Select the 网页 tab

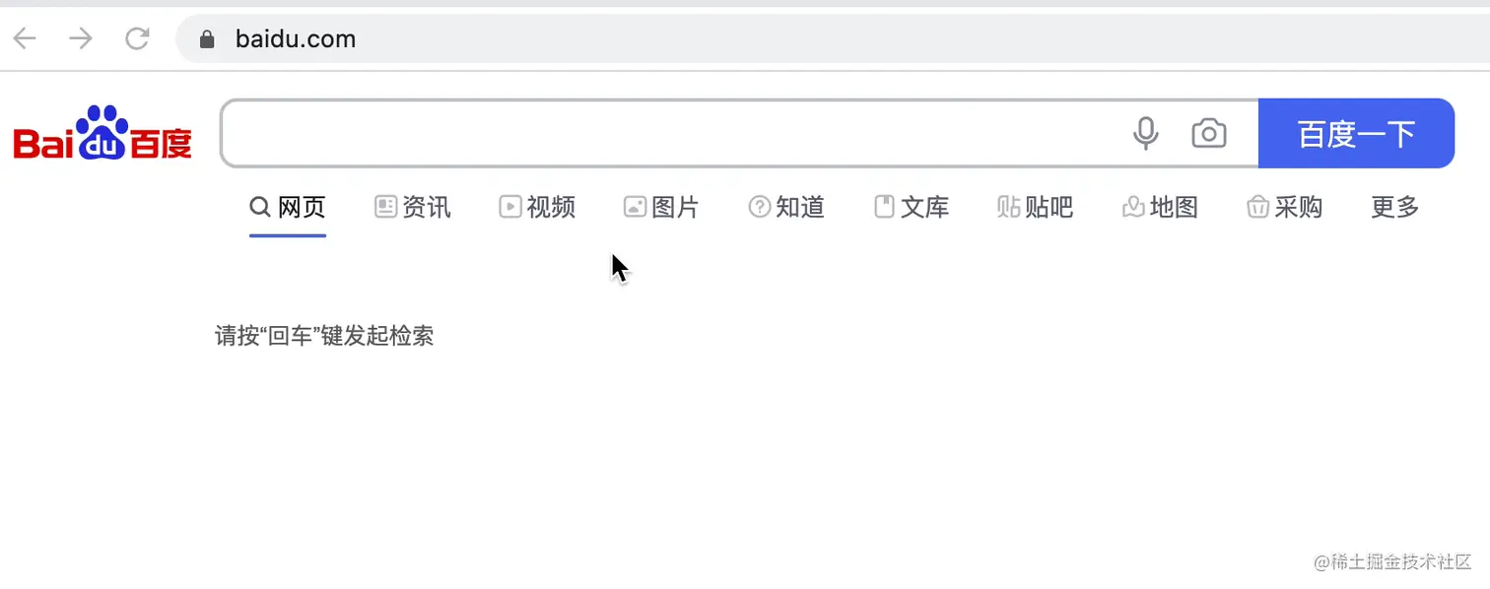tap(288, 207)
